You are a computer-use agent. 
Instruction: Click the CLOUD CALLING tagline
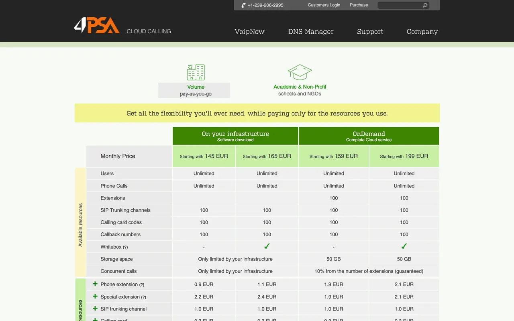(x=149, y=31)
